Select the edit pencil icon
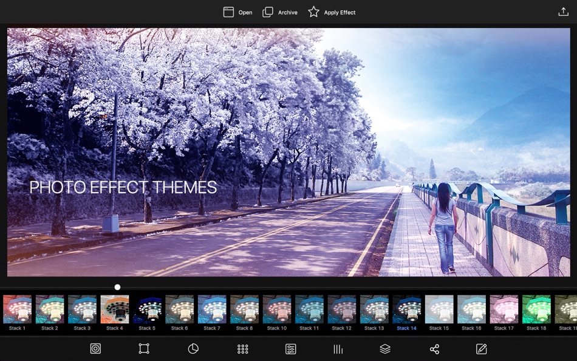The height and width of the screenshot is (361, 577). pos(481,349)
